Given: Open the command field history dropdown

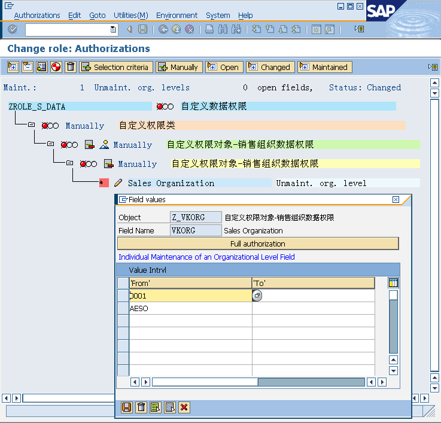Looking at the screenshot, I should point(113,29).
